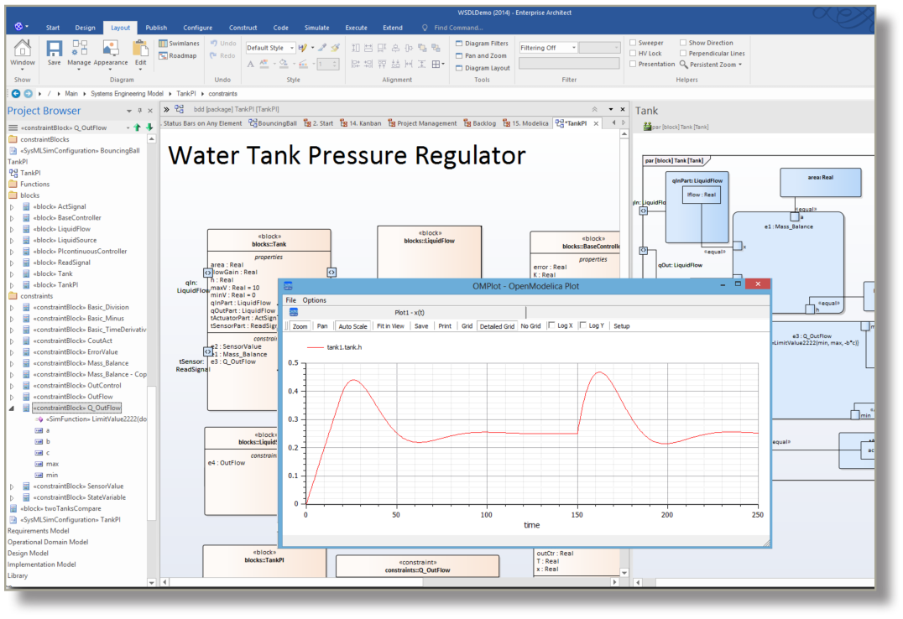
Task: Open the Filtering Off dropdown
Action: (x=549, y=48)
